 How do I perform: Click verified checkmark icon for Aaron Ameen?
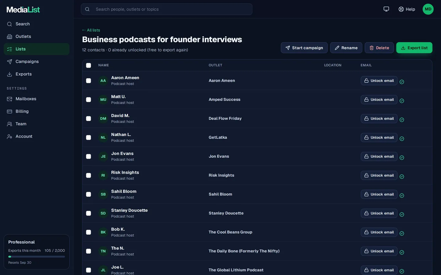402,82
